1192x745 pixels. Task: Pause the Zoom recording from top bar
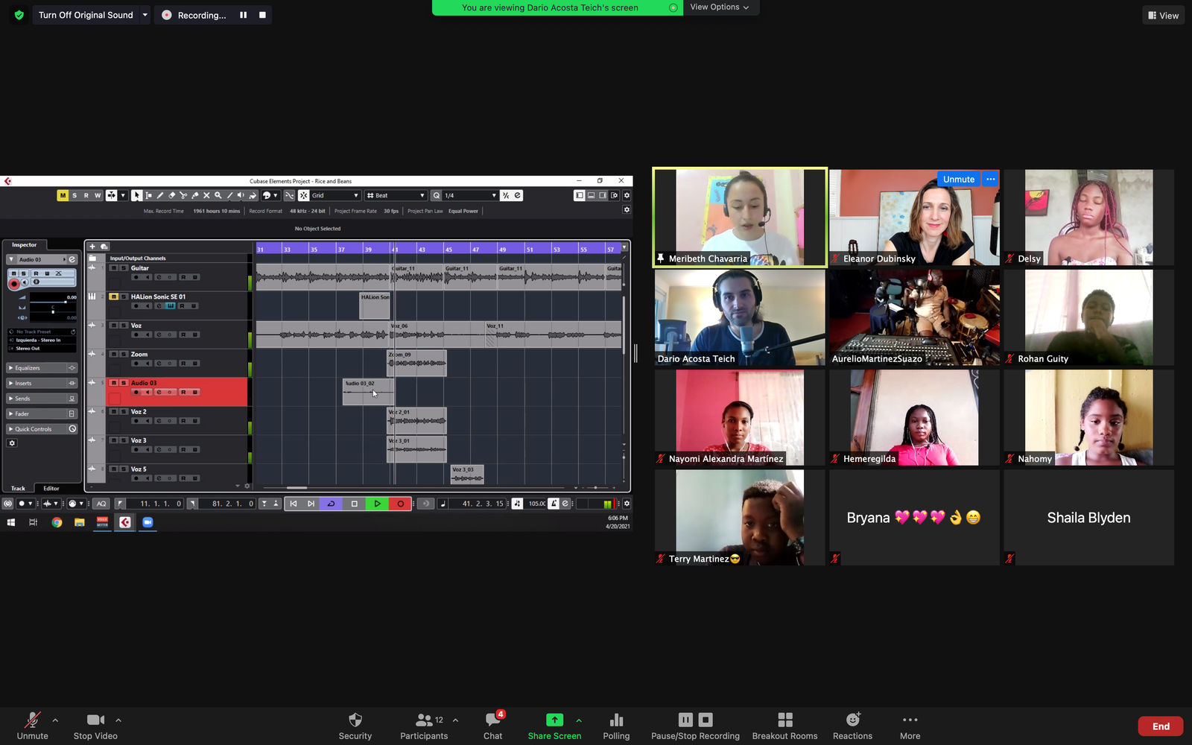click(x=243, y=15)
